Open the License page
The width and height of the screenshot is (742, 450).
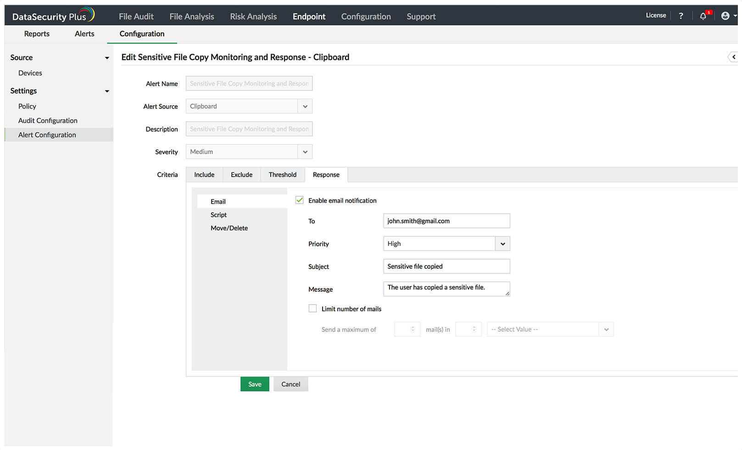point(655,15)
